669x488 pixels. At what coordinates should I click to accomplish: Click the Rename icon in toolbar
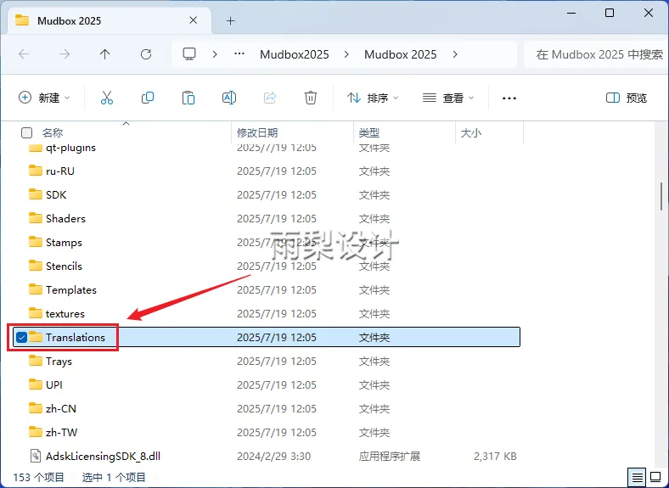[x=229, y=98]
